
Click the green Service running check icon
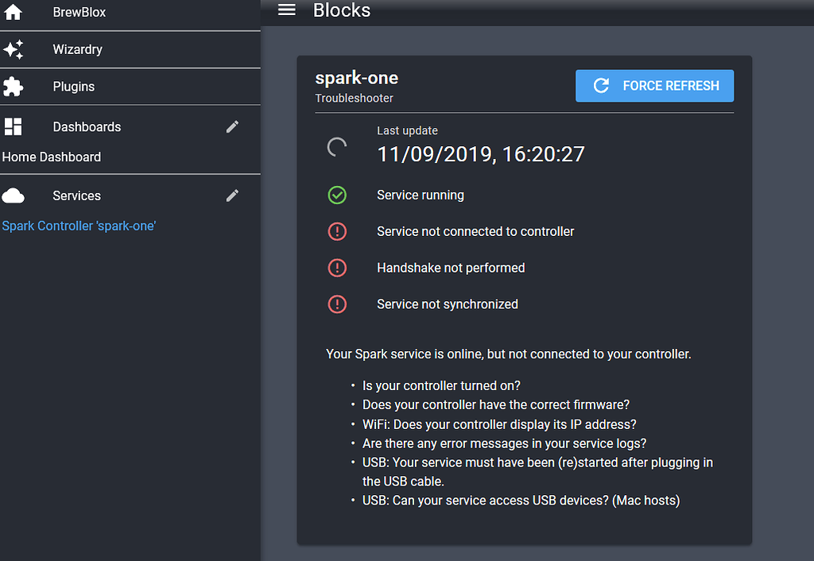(x=337, y=195)
